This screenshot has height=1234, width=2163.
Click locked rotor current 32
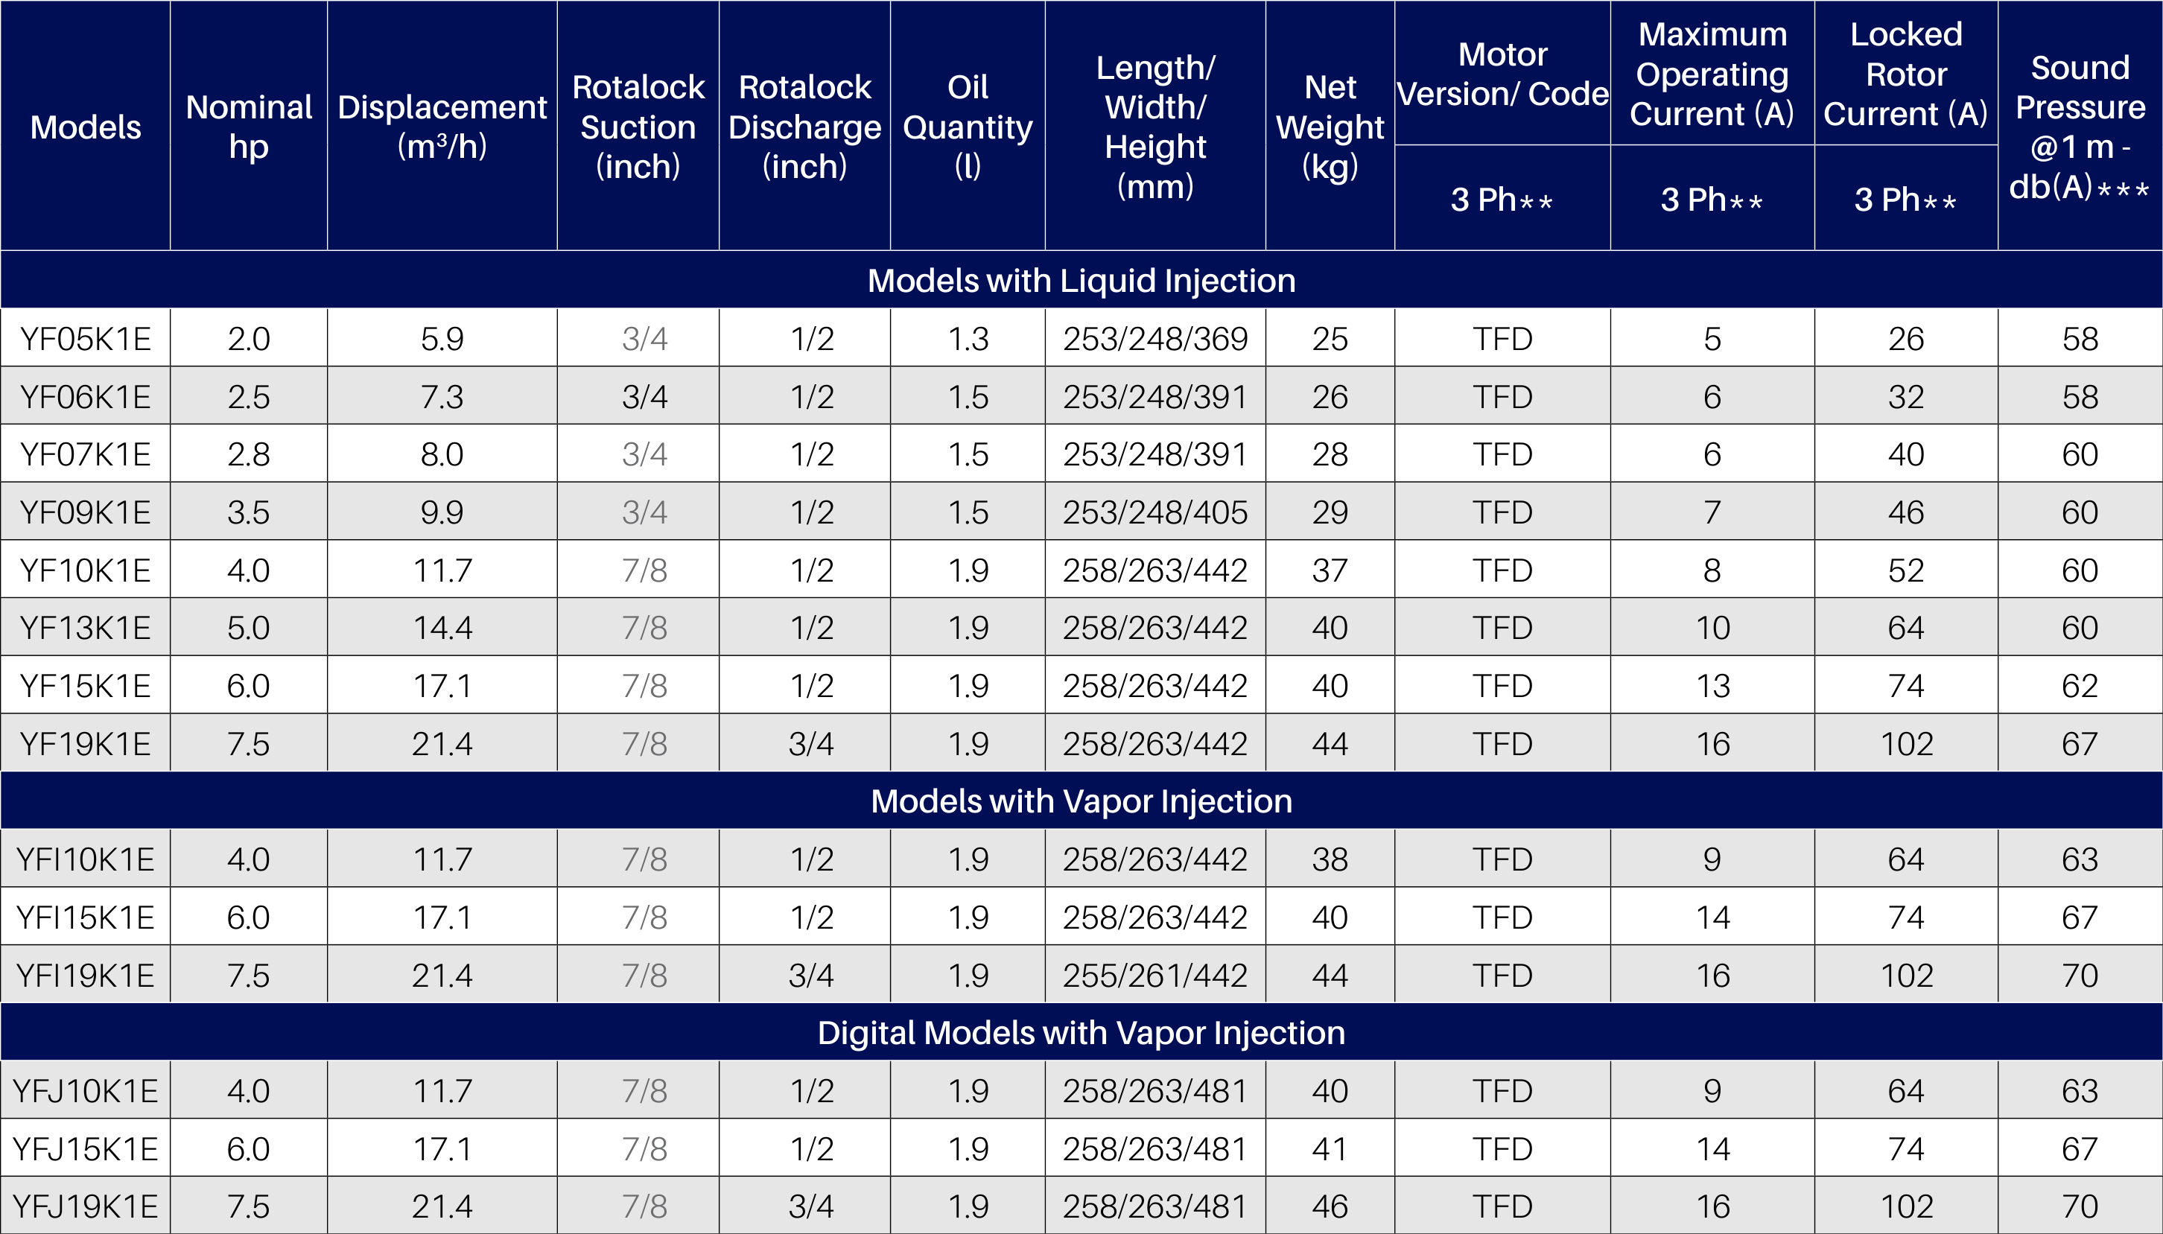pos(1905,397)
